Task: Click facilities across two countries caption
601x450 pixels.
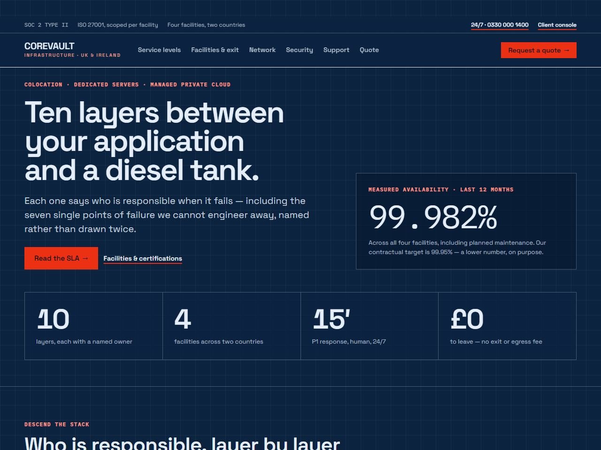Action: 219,342
